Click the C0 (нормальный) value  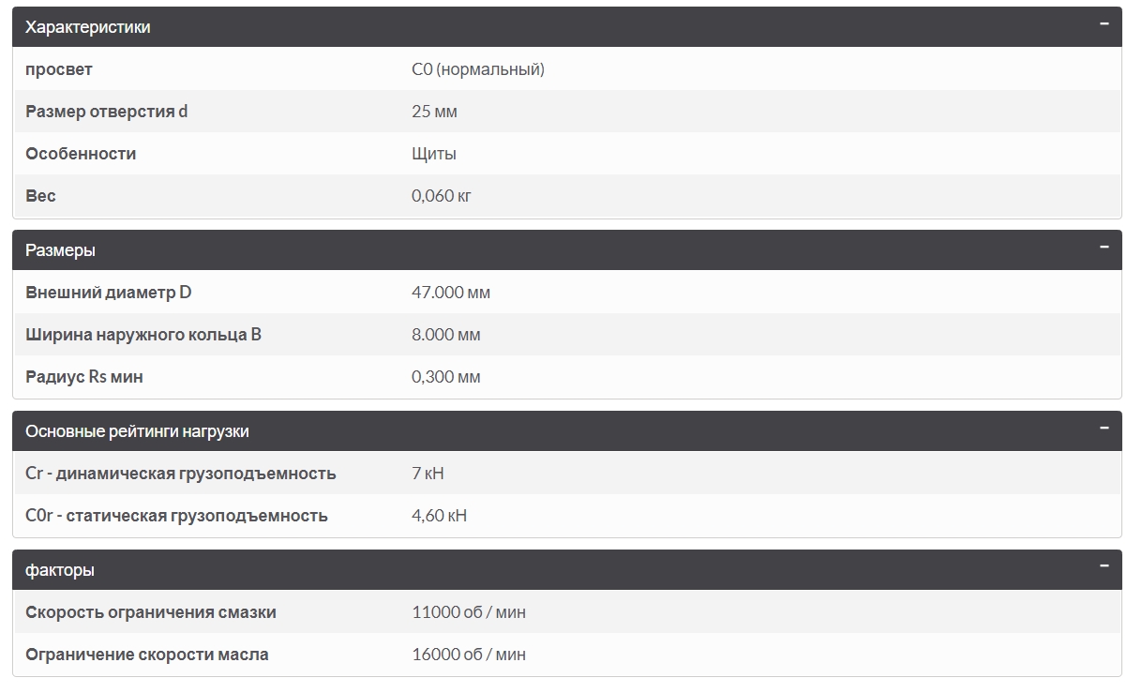pos(478,69)
